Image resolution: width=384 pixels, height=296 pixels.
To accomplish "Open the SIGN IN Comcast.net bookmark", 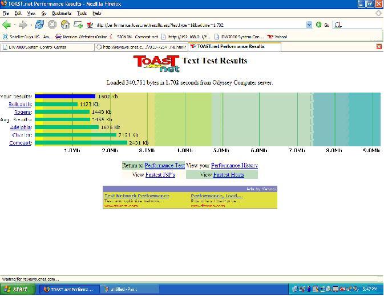I will [134, 37].
